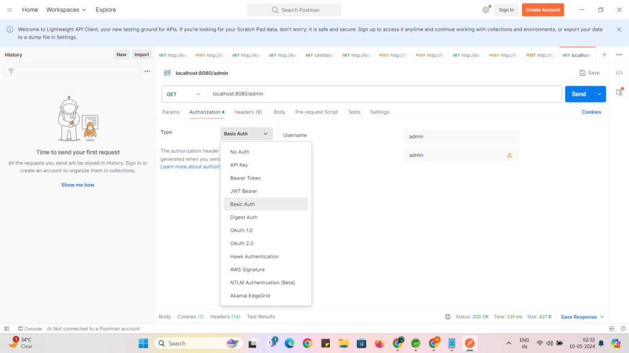
Task: Choose Akamai EdgeGrid option
Action: click(x=265, y=296)
